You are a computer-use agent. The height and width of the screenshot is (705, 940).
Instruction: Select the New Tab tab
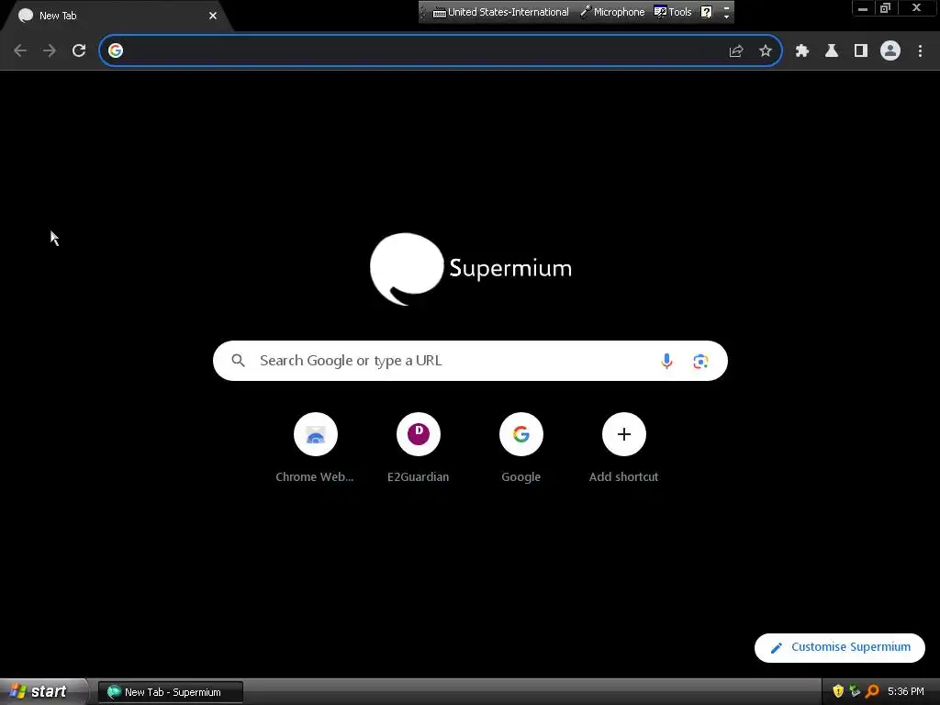pyautogui.click(x=115, y=16)
